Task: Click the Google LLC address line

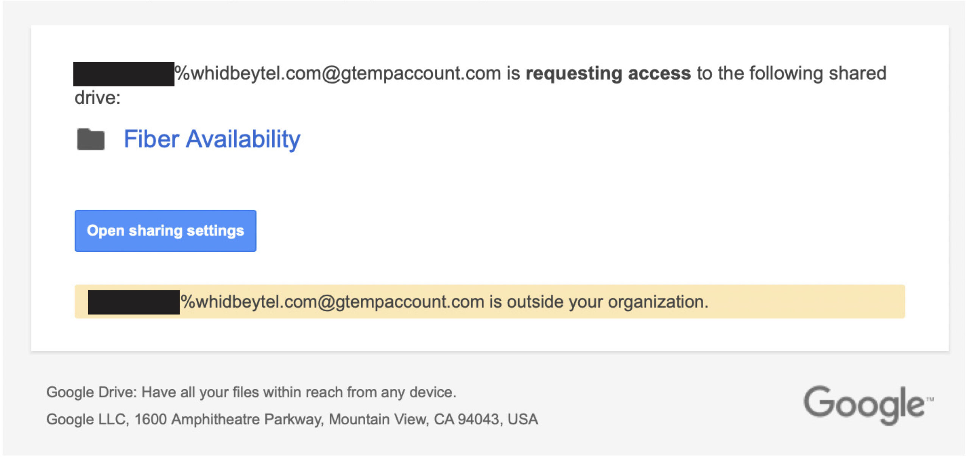Action: (x=292, y=419)
